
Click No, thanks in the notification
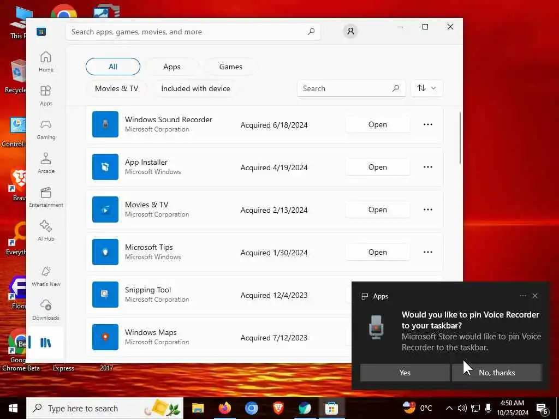[497, 372]
